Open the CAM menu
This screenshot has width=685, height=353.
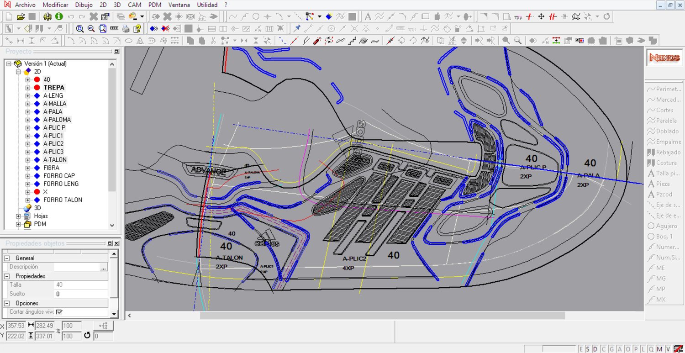tap(134, 5)
